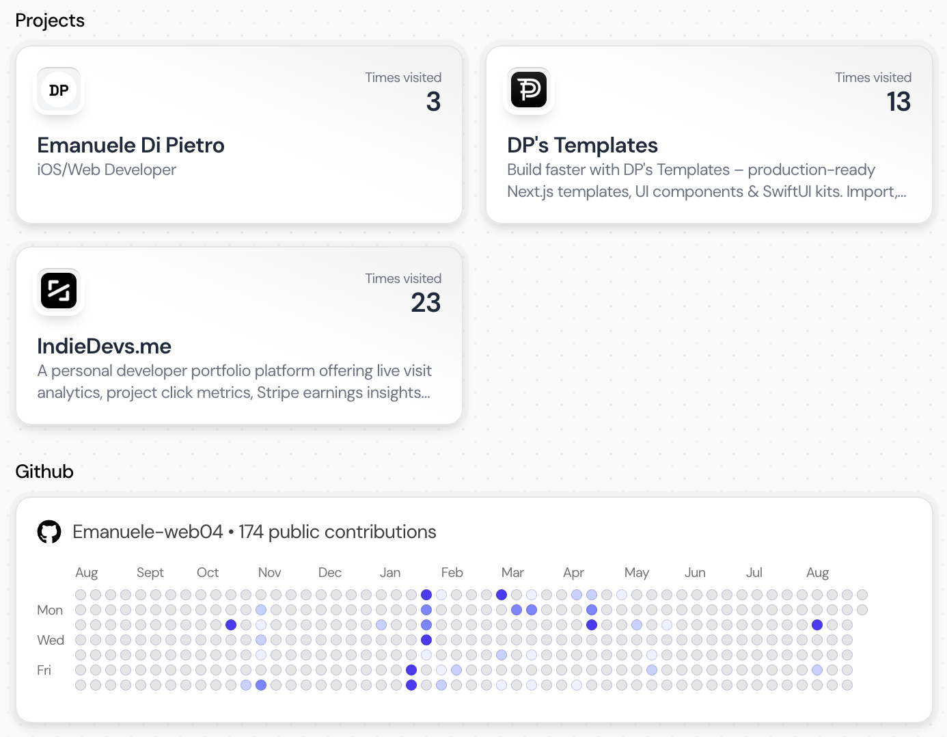947x737 pixels.
Task: Click the IndieDevs.me description text
Action: pyautogui.click(x=234, y=381)
